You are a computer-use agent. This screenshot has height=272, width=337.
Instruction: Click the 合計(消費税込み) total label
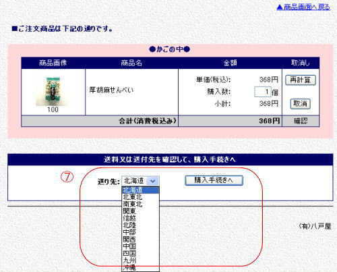click(148, 121)
